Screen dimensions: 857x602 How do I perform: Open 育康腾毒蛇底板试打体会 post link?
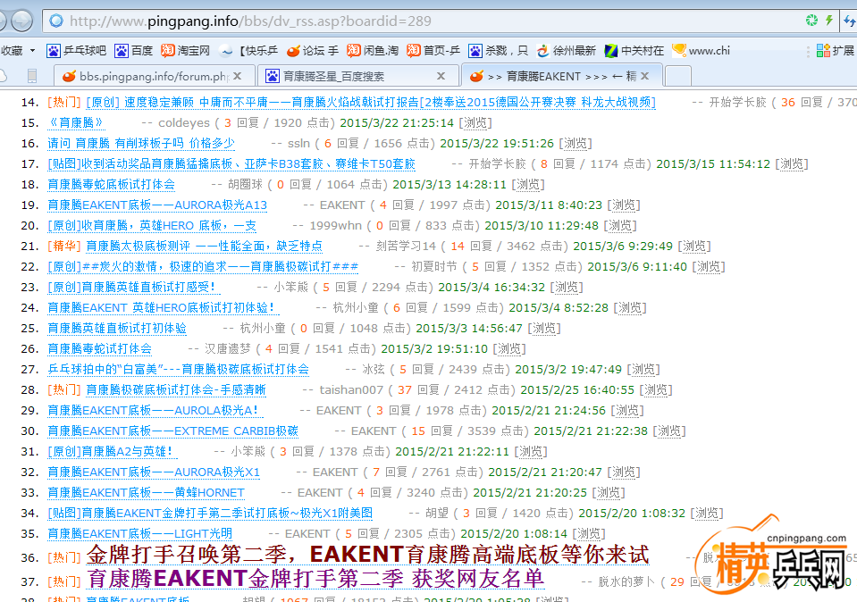click(111, 185)
